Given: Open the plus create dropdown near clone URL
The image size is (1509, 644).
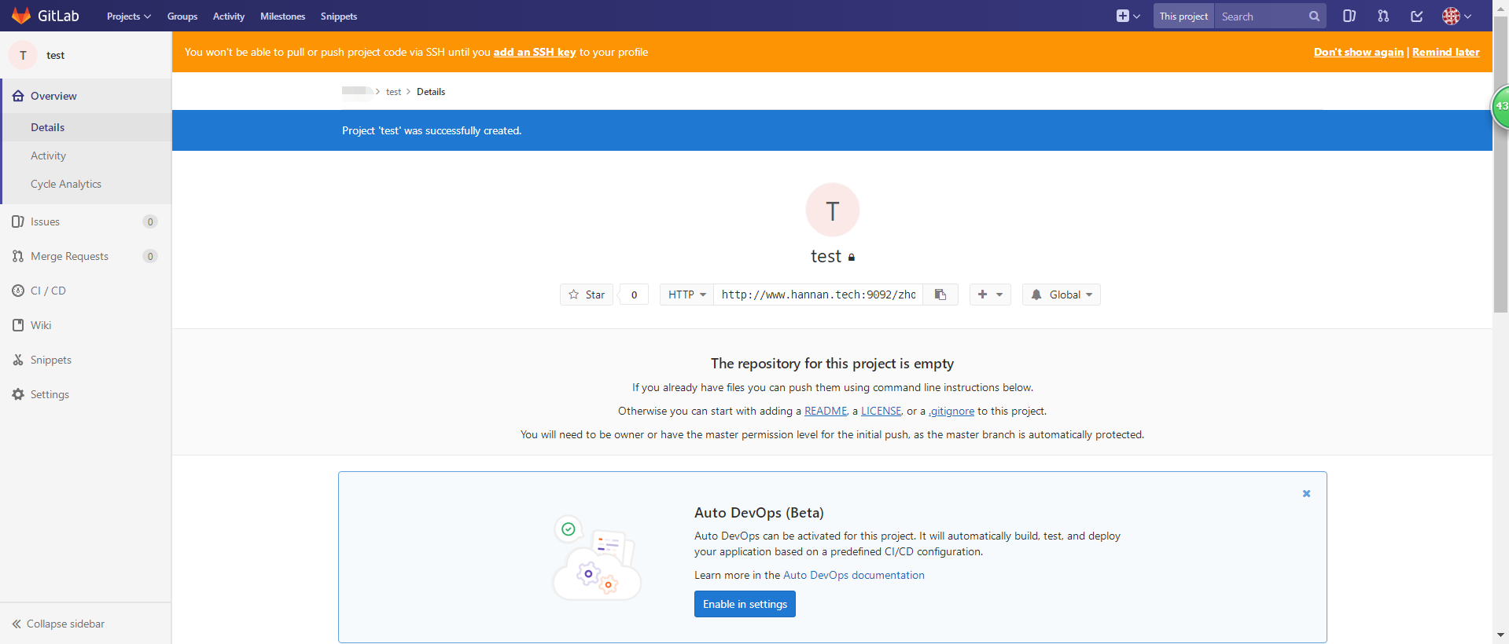Looking at the screenshot, I should point(990,295).
